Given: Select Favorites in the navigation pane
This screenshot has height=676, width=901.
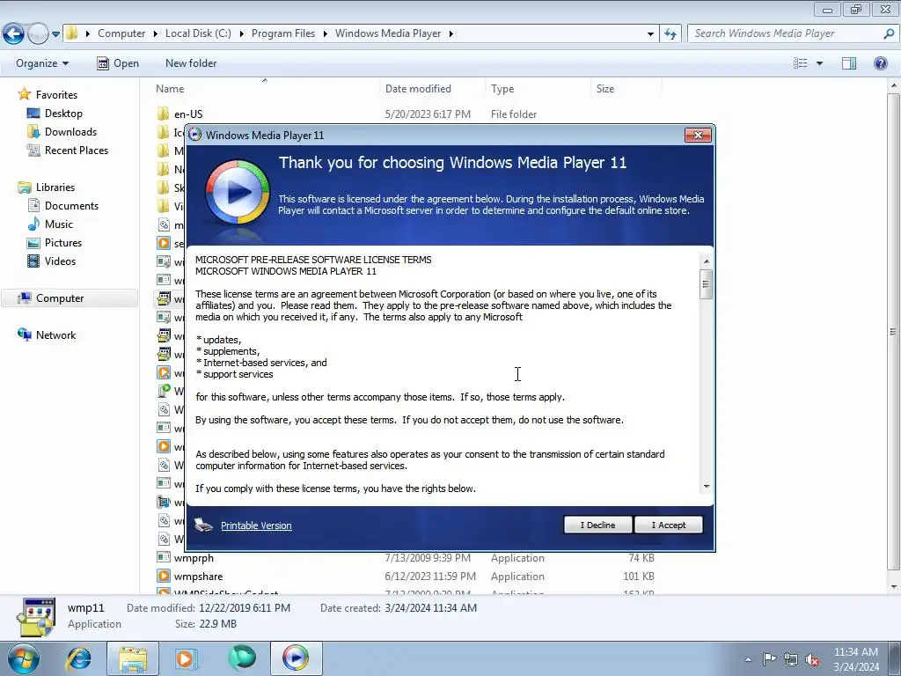Looking at the screenshot, I should (56, 95).
